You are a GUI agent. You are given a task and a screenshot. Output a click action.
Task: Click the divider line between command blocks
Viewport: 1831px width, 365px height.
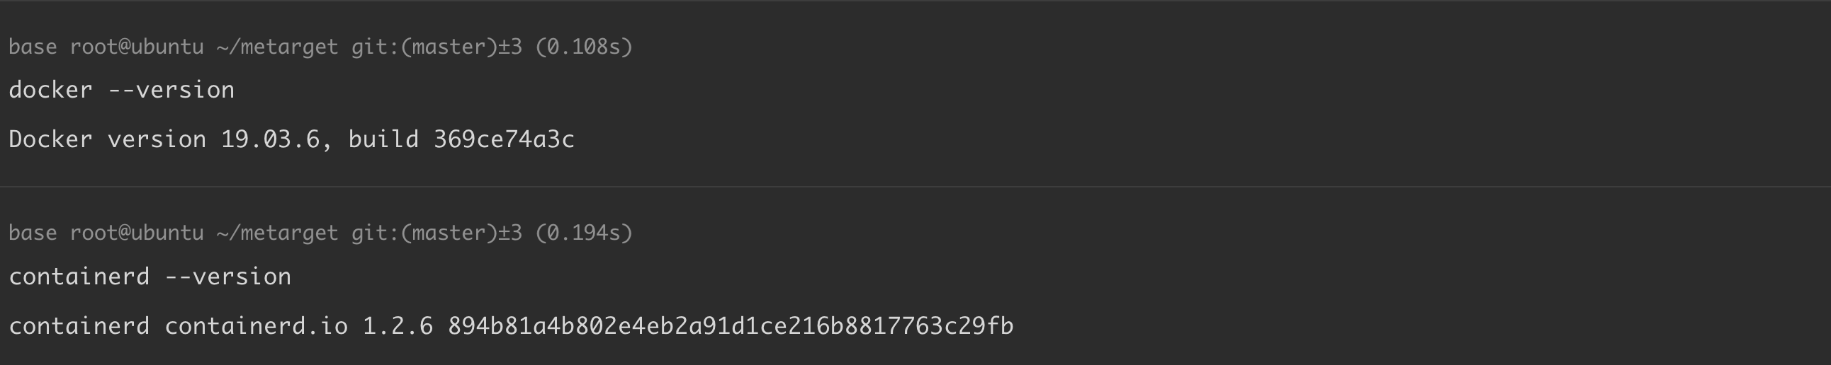[x=915, y=187]
